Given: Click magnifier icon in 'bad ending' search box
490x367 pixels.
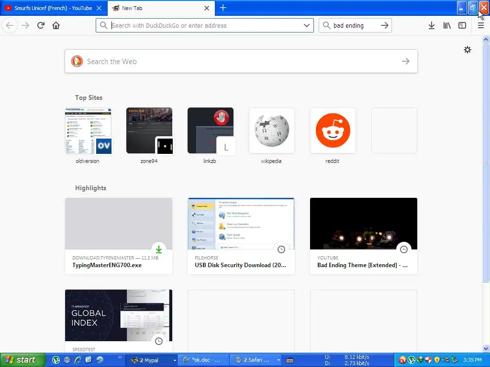Looking at the screenshot, I should [x=326, y=25].
